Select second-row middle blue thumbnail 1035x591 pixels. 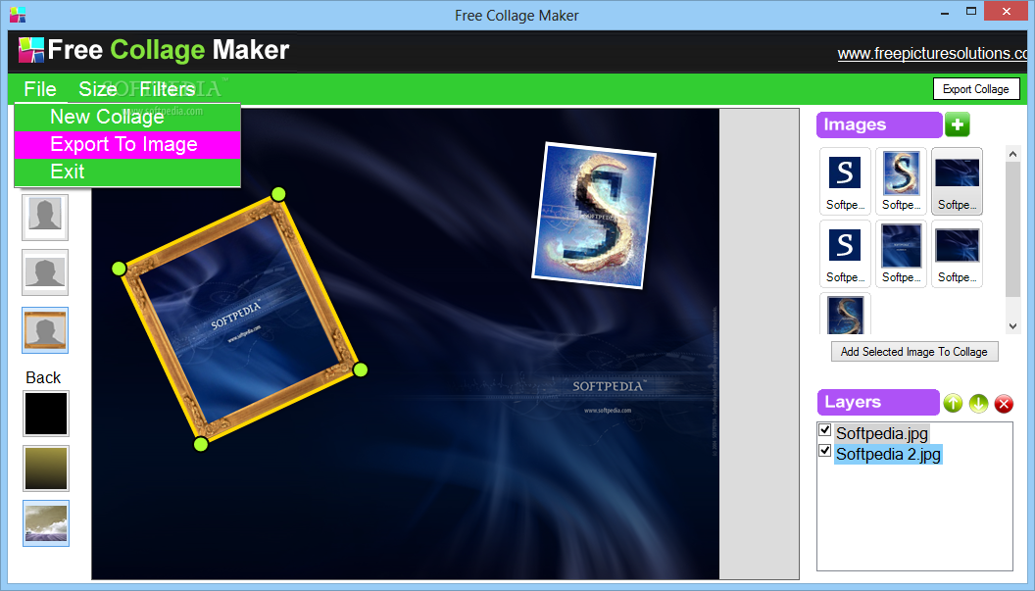(901, 254)
